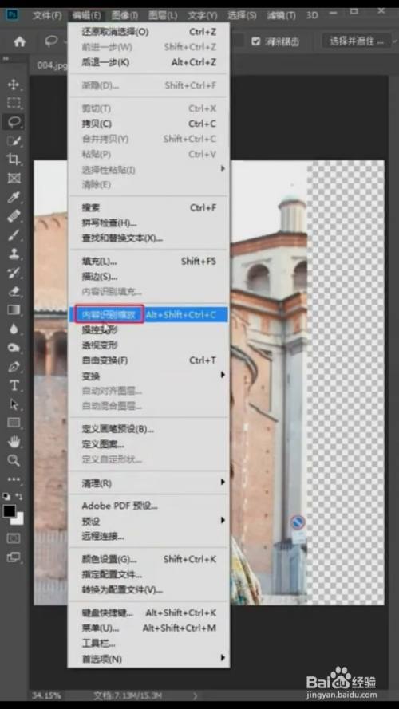Select the Spot Healing Brush tool
Image resolution: width=399 pixels, height=709 pixels.
(14, 215)
